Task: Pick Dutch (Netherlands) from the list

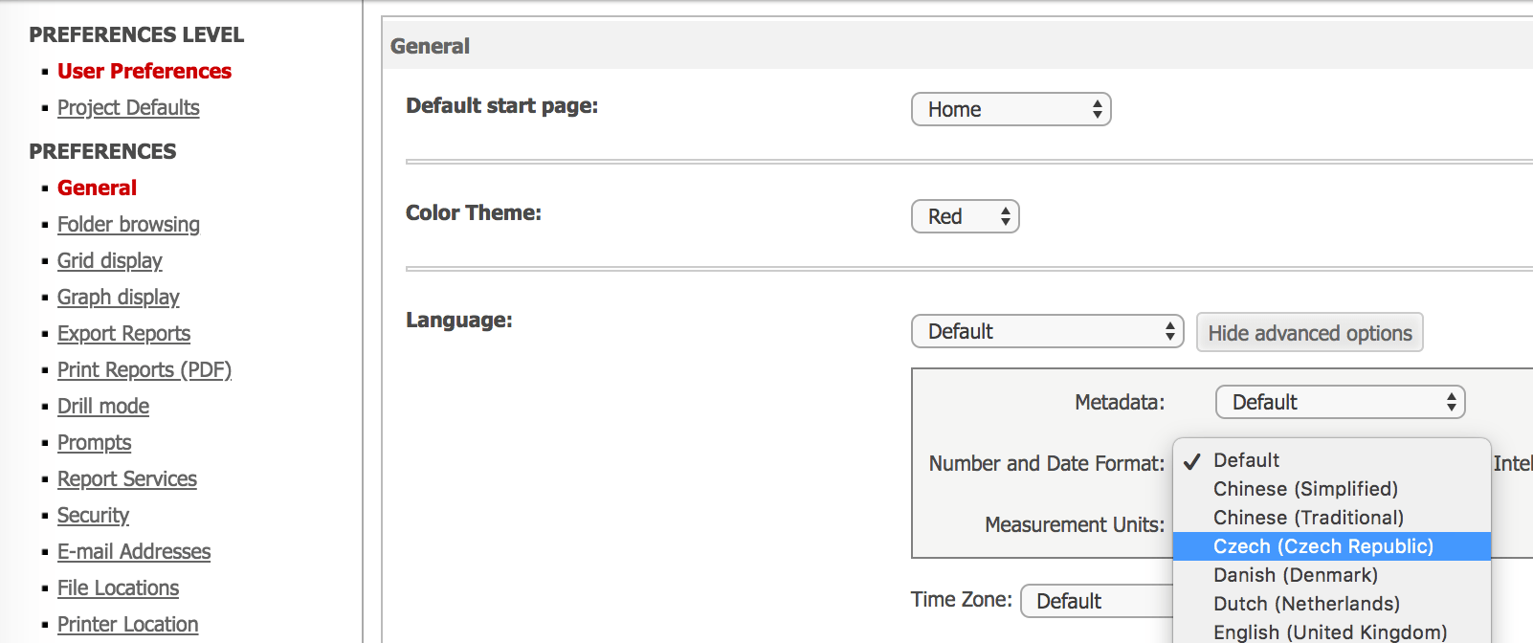Action: coord(1306,604)
